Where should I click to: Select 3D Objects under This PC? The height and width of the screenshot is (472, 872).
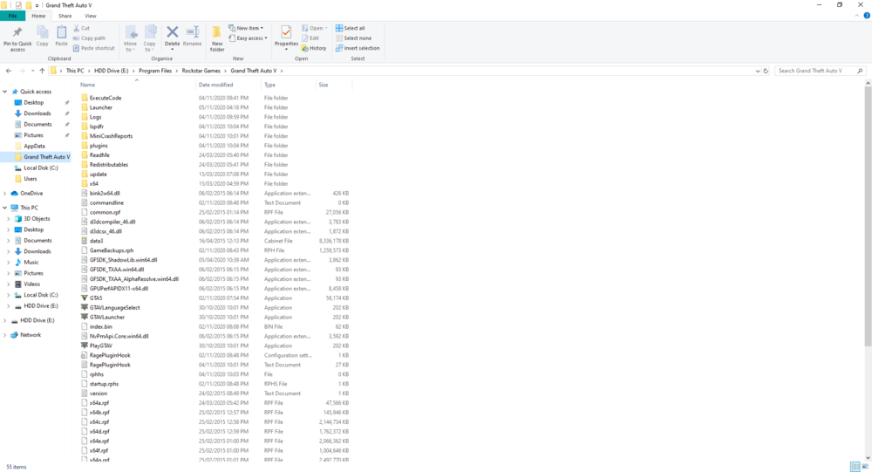37,219
